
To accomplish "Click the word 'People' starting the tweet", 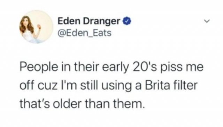I will pyautogui.click(x=39, y=67).
